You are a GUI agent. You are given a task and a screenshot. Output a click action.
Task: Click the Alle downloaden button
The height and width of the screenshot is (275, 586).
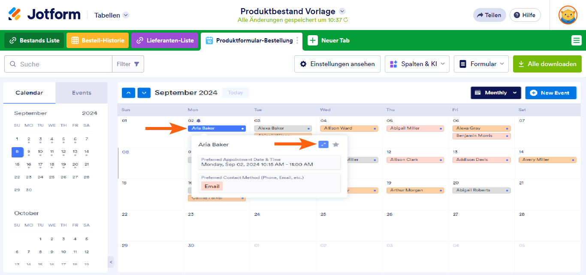click(x=547, y=64)
